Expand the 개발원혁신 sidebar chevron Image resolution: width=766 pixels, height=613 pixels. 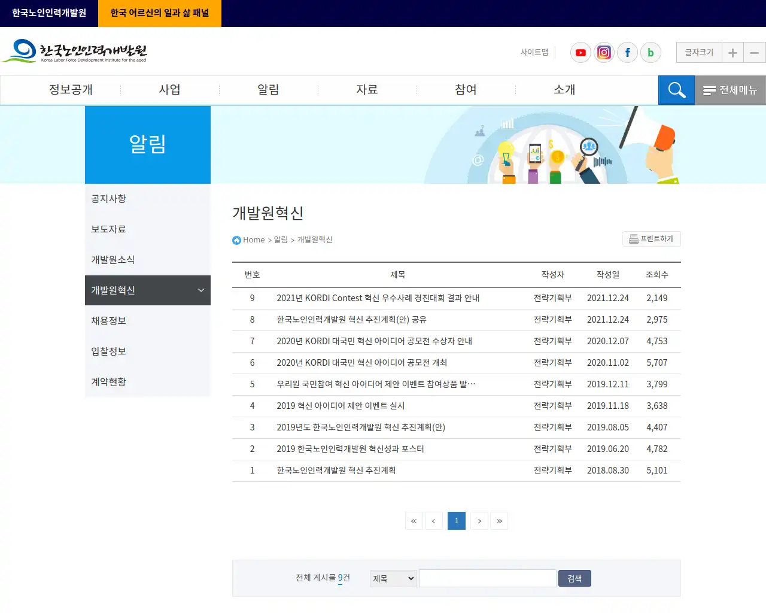201,290
